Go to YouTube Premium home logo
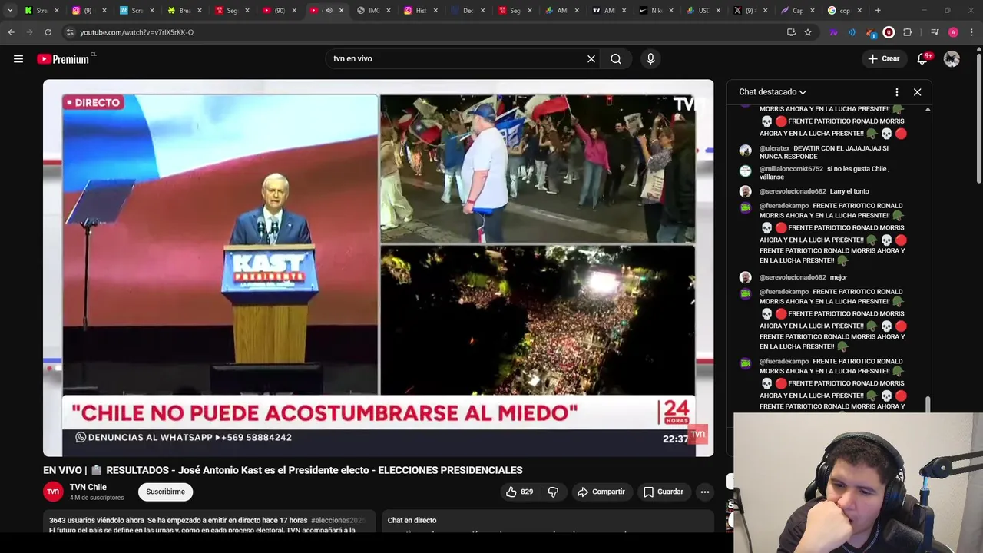Viewport: 983px width, 553px height. click(63, 59)
